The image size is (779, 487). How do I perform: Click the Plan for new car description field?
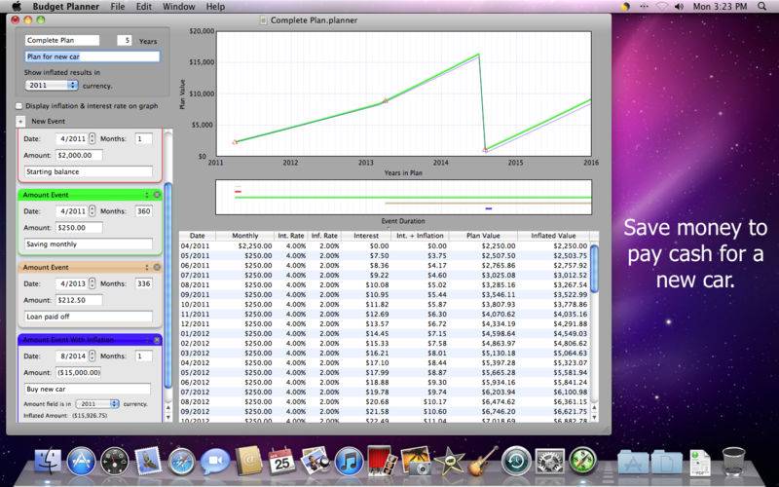click(x=93, y=56)
